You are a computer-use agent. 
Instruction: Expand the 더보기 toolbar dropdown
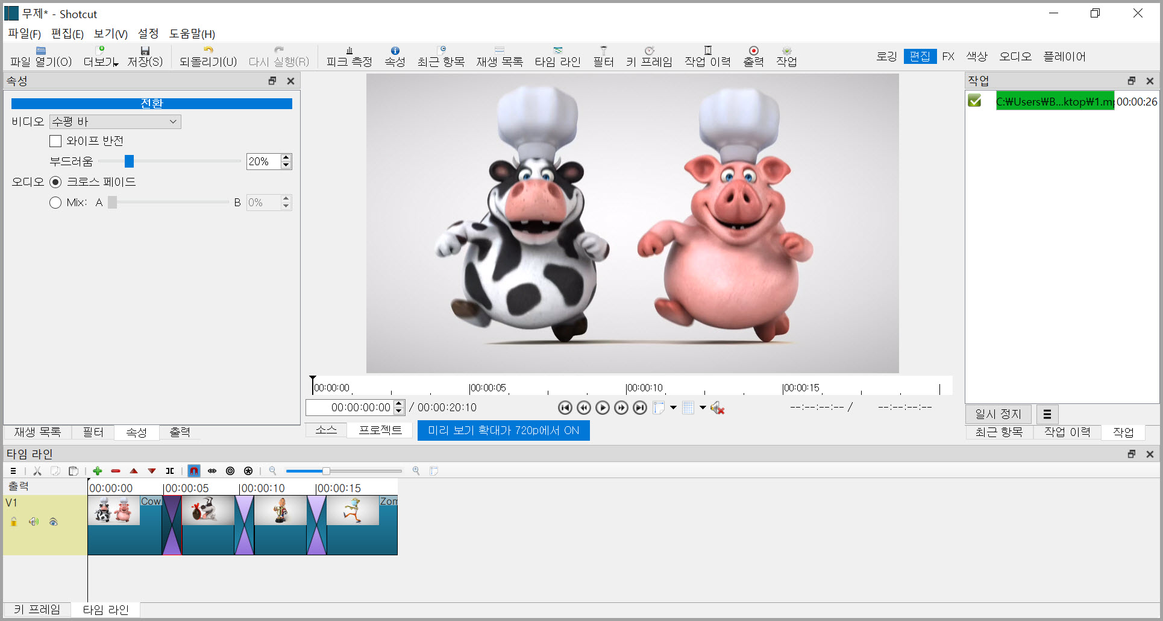[x=101, y=57]
